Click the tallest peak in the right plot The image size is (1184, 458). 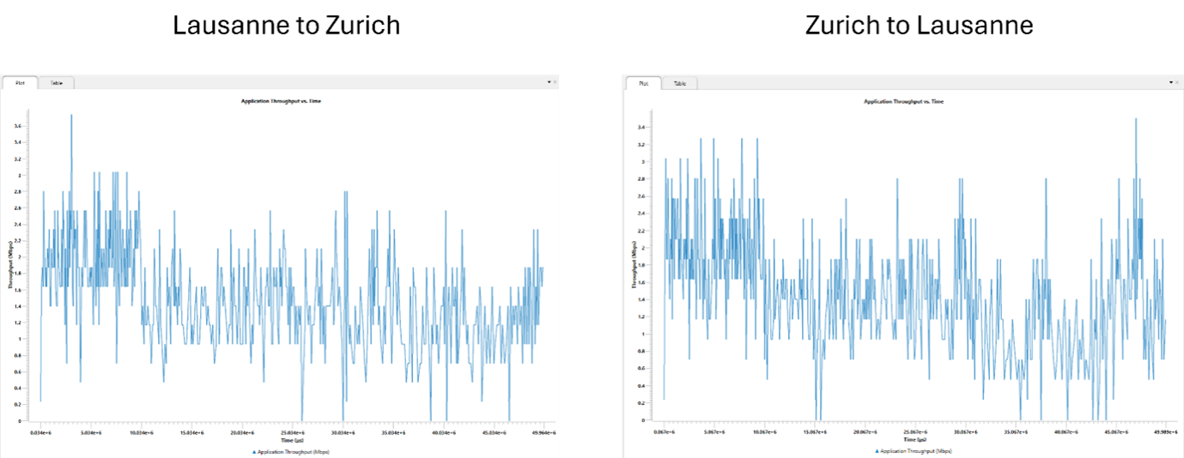1136,120
